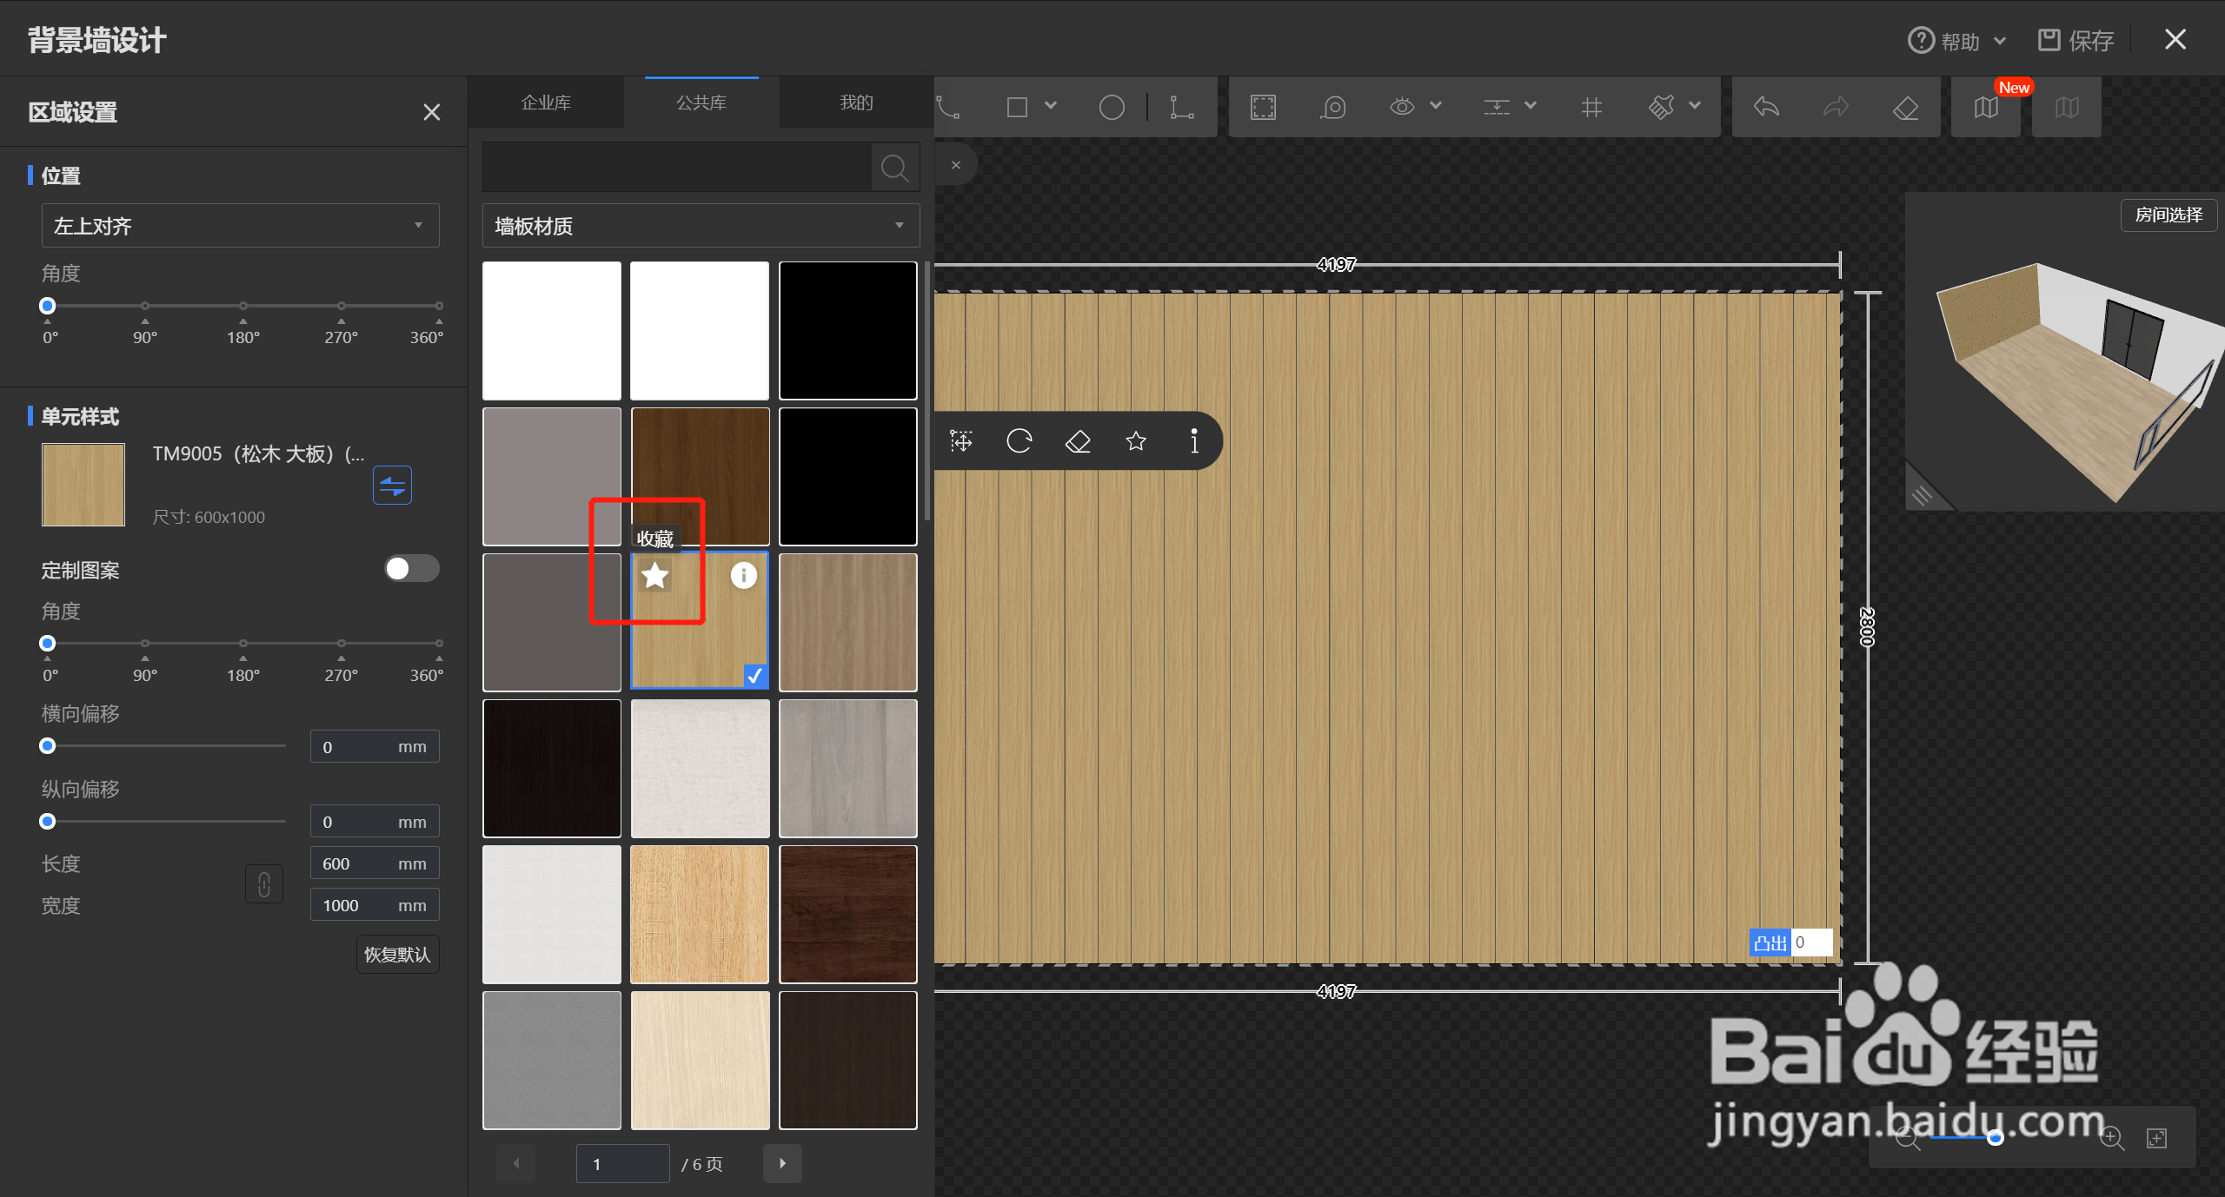This screenshot has height=1197, width=2225.
Task: Click the 恢复默认 button
Action: click(397, 954)
